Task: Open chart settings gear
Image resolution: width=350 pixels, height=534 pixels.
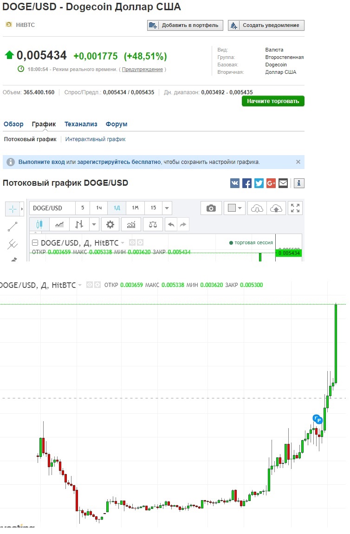Action: (110, 224)
